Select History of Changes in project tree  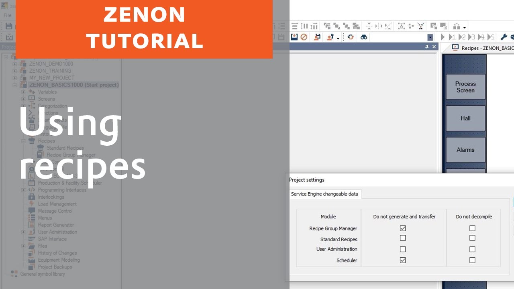(x=57, y=253)
